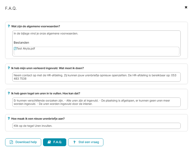Click the answer text 'Klik op de tegel Uren invullen'
The width and height of the screenshot is (193, 151).
pos(33,126)
